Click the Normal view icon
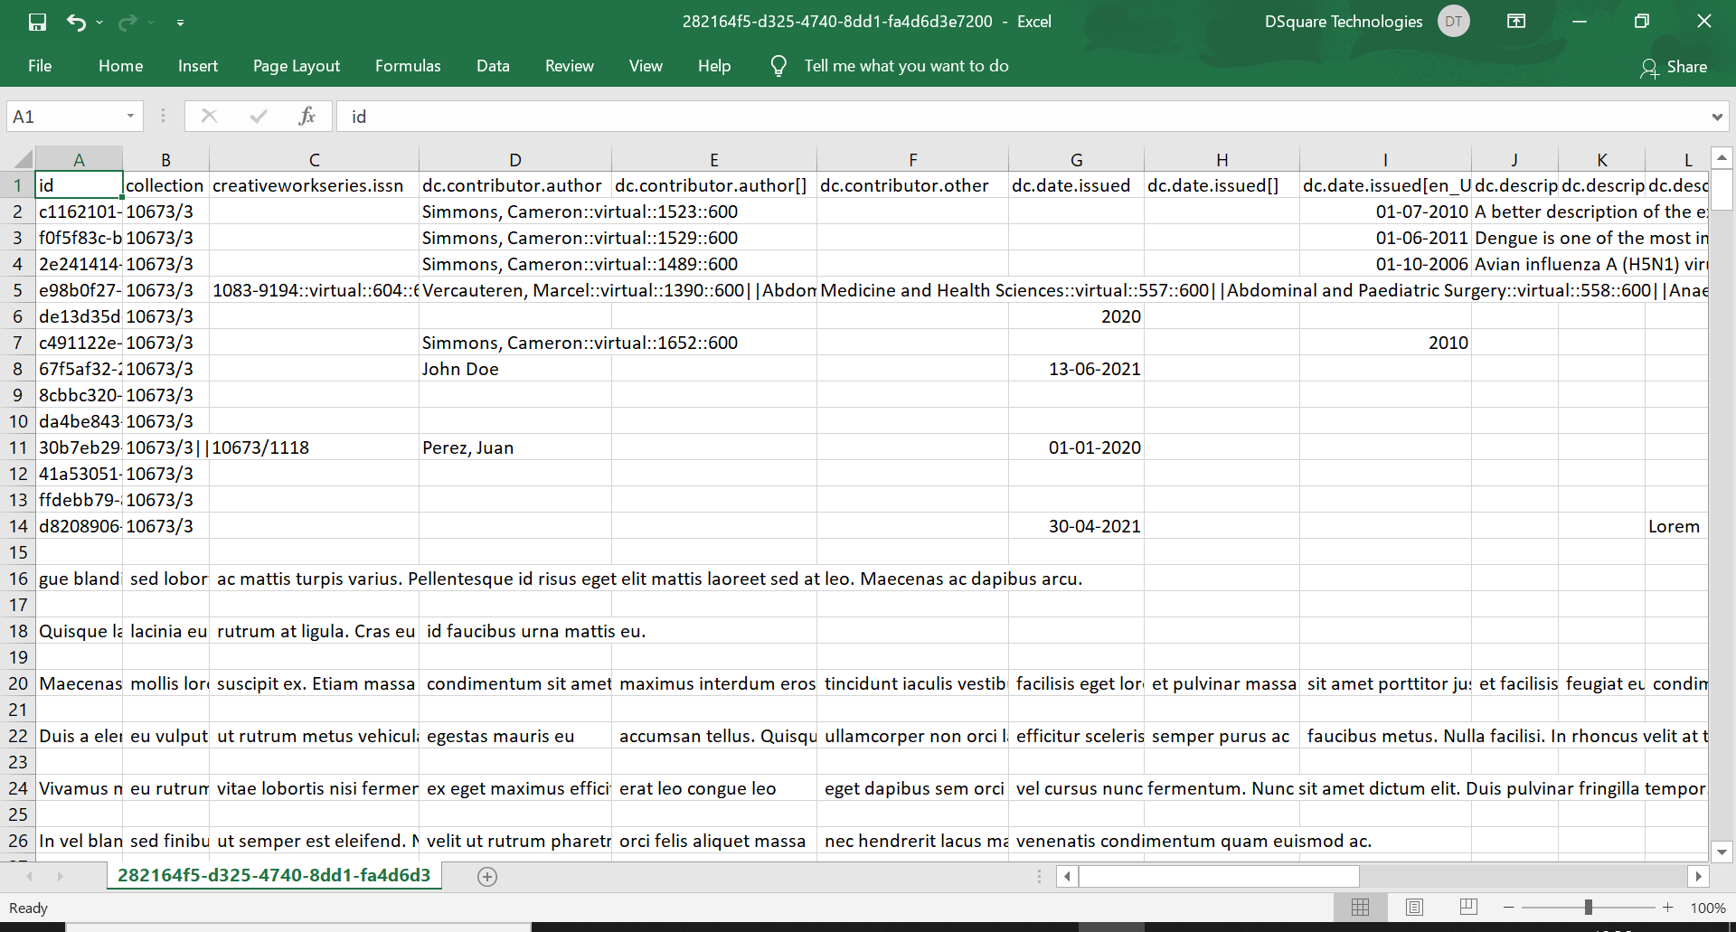 tap(1362, 907)
